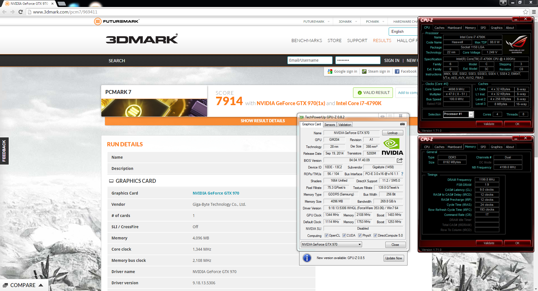The height and width of the screenshot is (291, 538).
Task: Toggle the CUDA checkbox in GPU-Z
Action: (x=344, y=235)
